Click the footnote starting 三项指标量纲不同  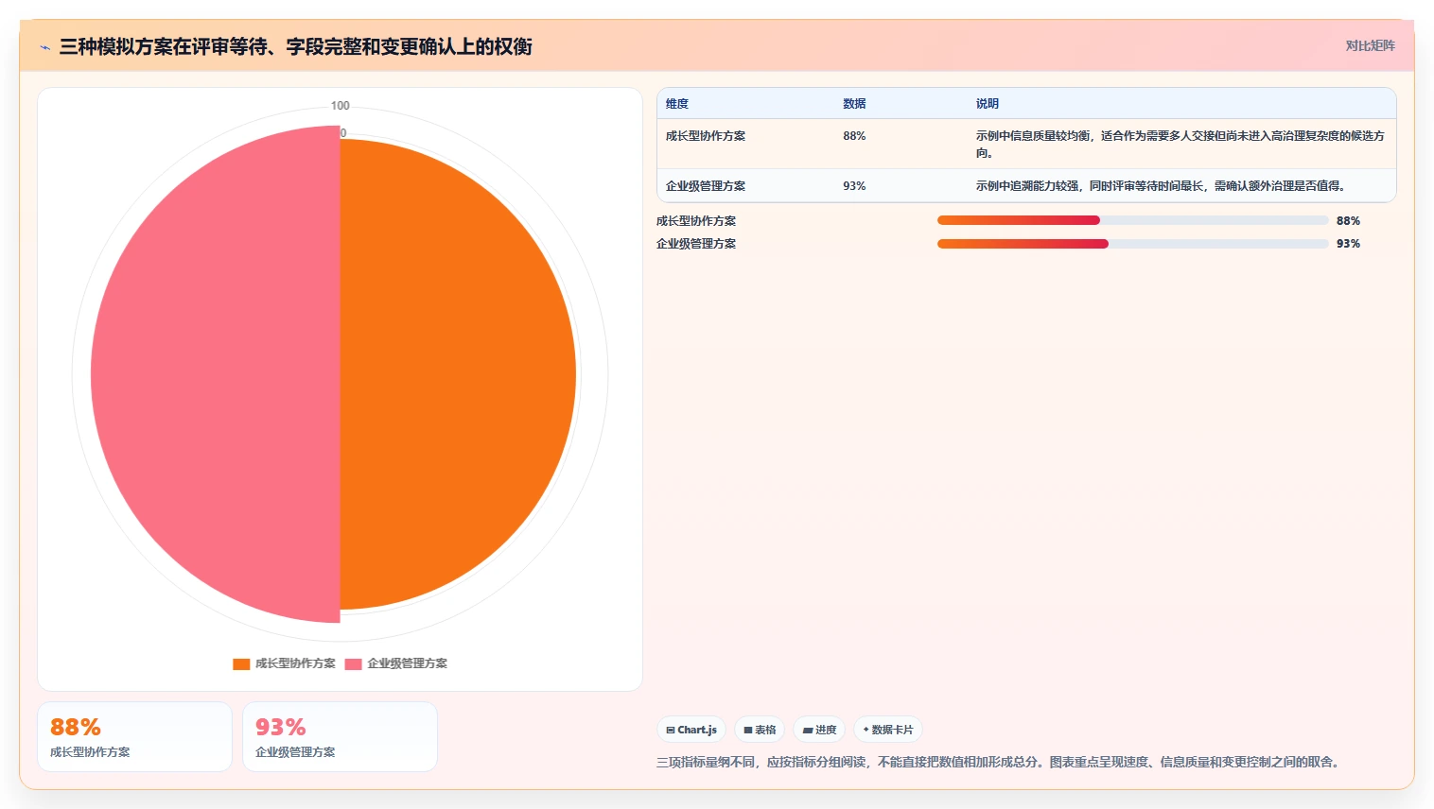coord(1000,762)
